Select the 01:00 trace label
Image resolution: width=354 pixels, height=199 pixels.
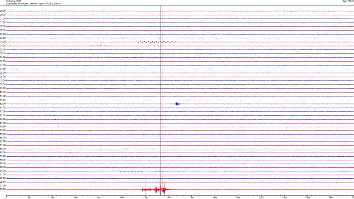coord(3,19)
